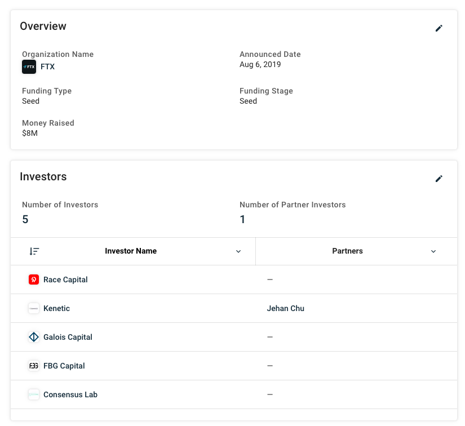
Task: Click the FTX organization logo
Action: [x=29, y=66]
